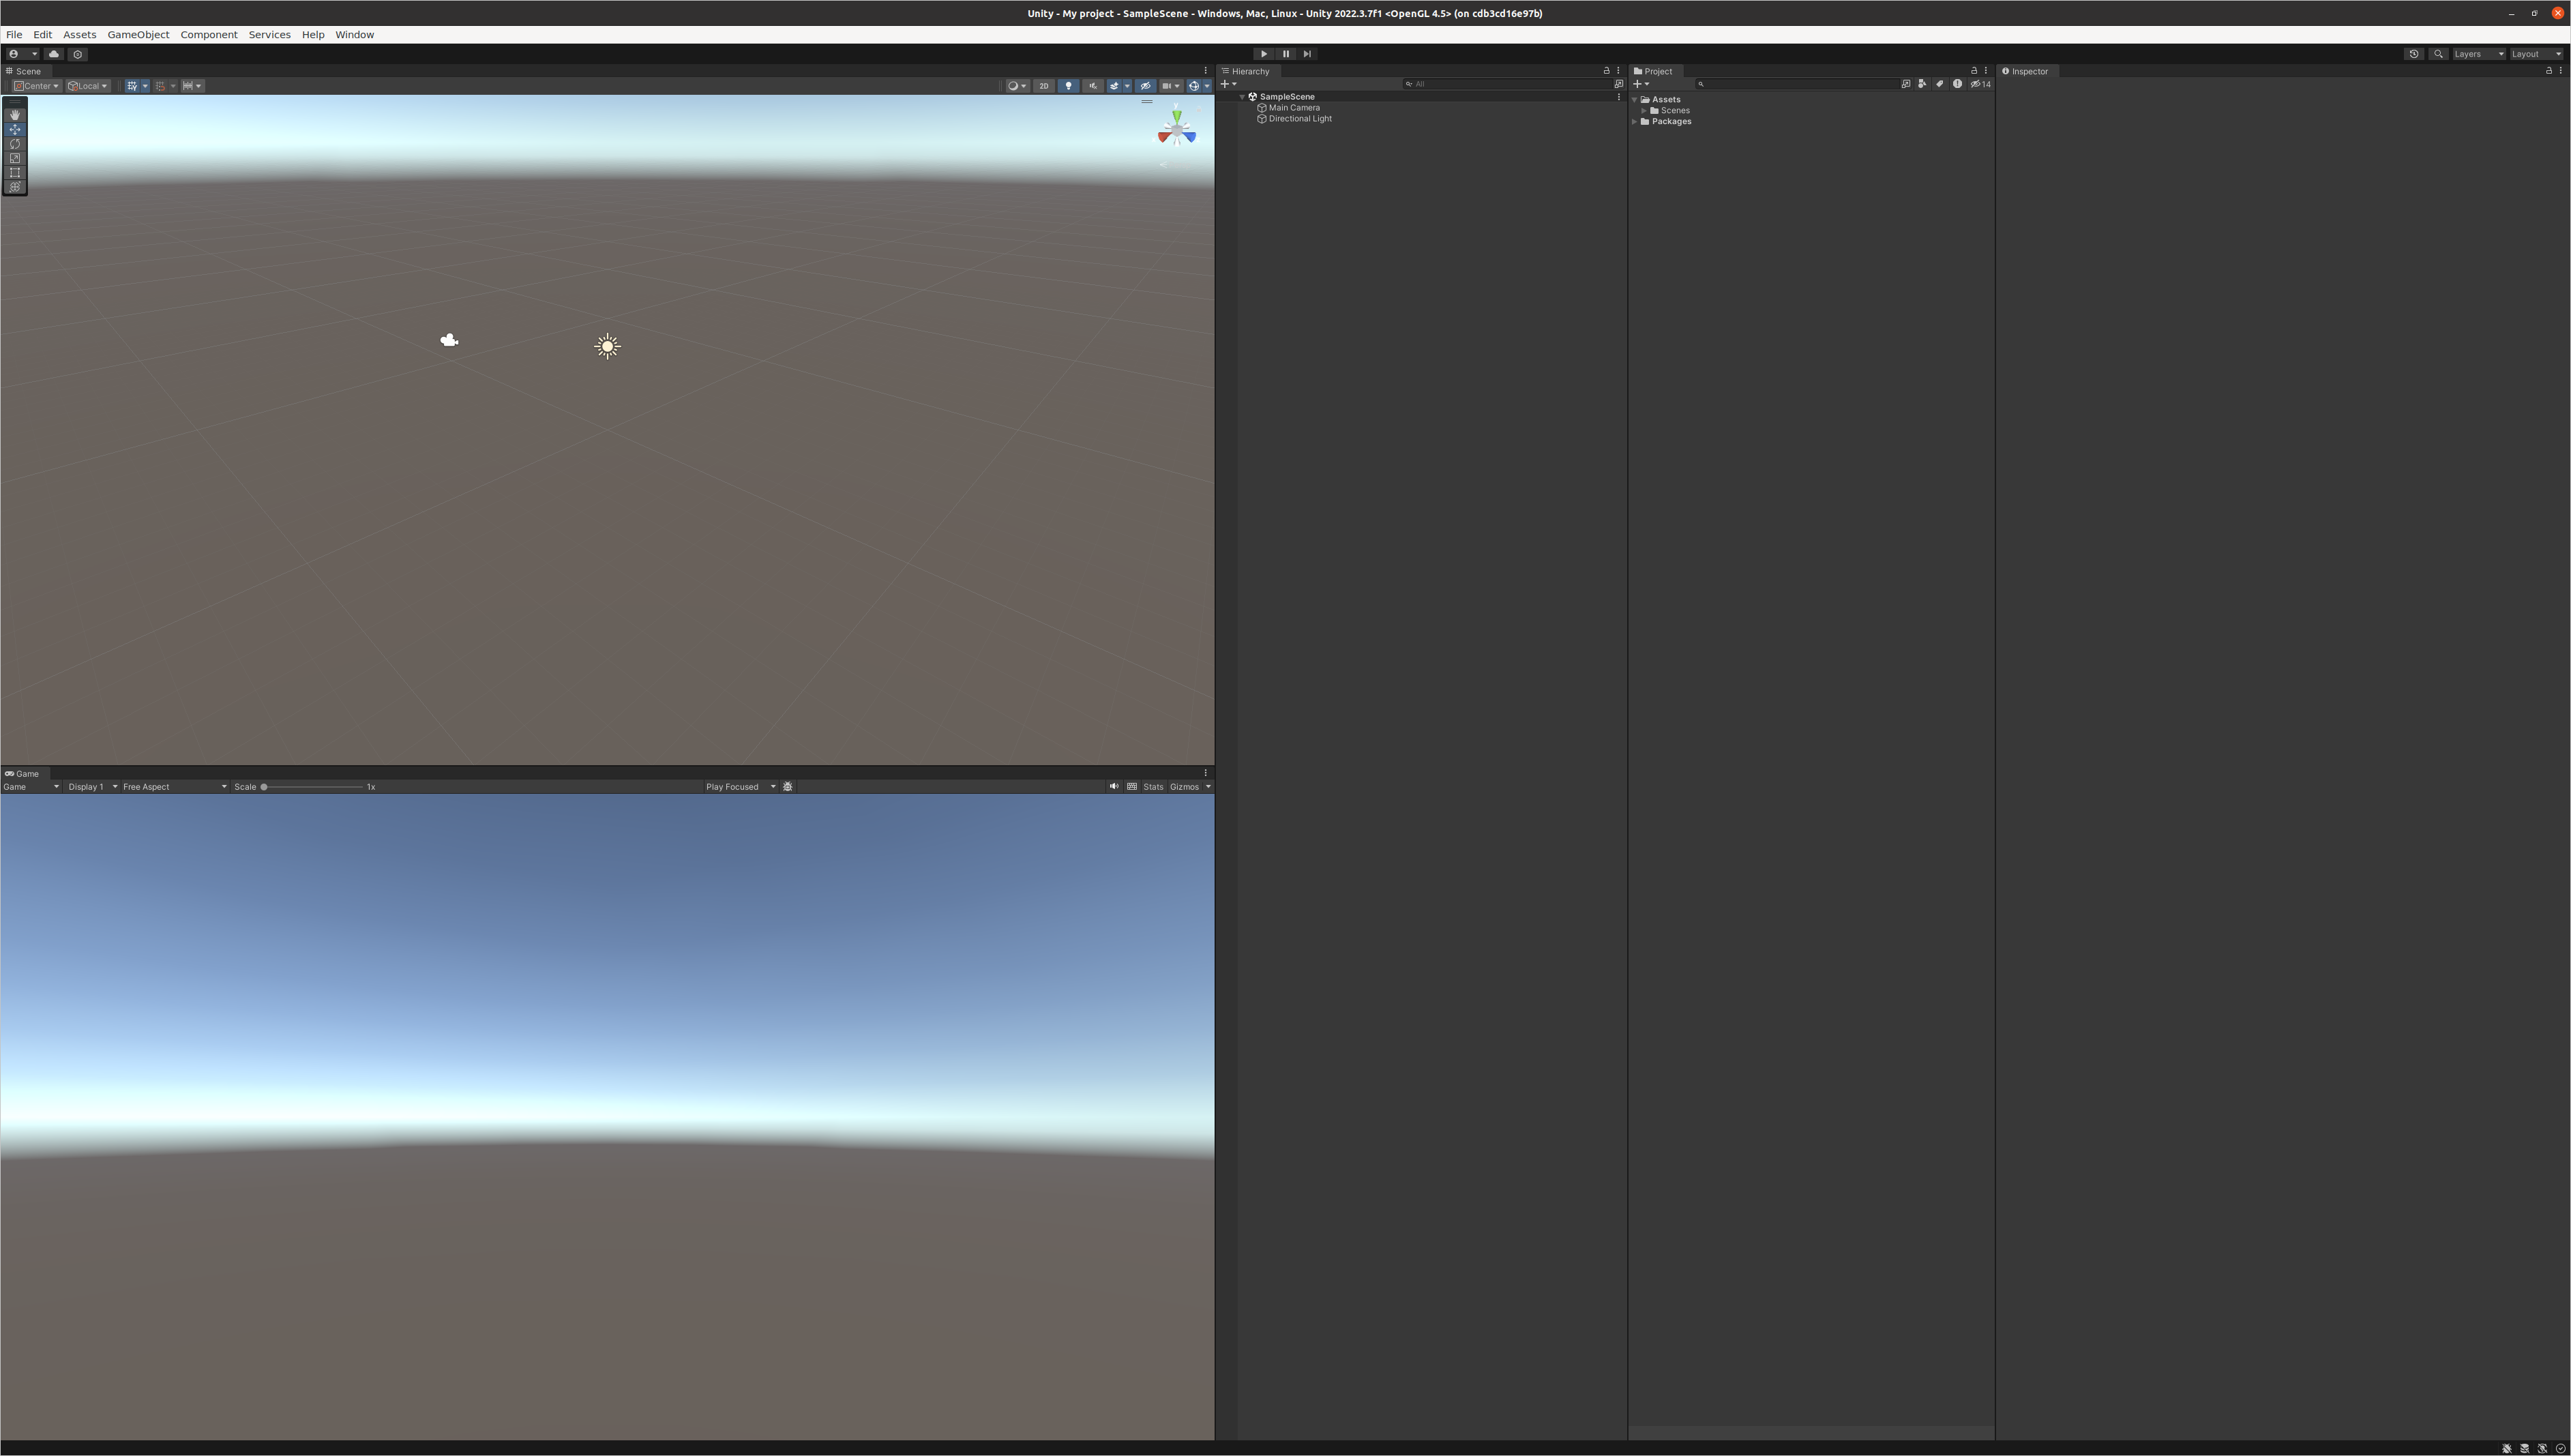The width and height of the screenshot is (2571, 1456).
Task: Switch to the Game tab
Action: tap(24, 773)
